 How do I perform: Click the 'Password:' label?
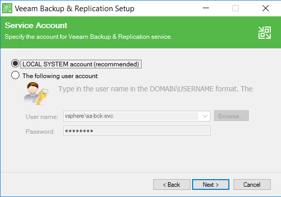click(40, 132)
